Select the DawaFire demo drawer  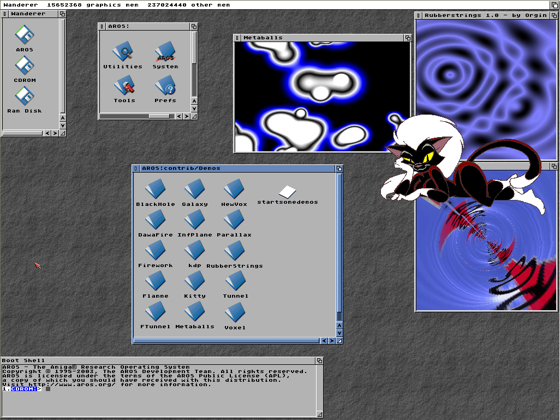coord(156,223)
